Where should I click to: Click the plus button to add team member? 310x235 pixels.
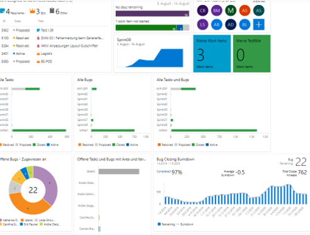[x=259, y=25]
